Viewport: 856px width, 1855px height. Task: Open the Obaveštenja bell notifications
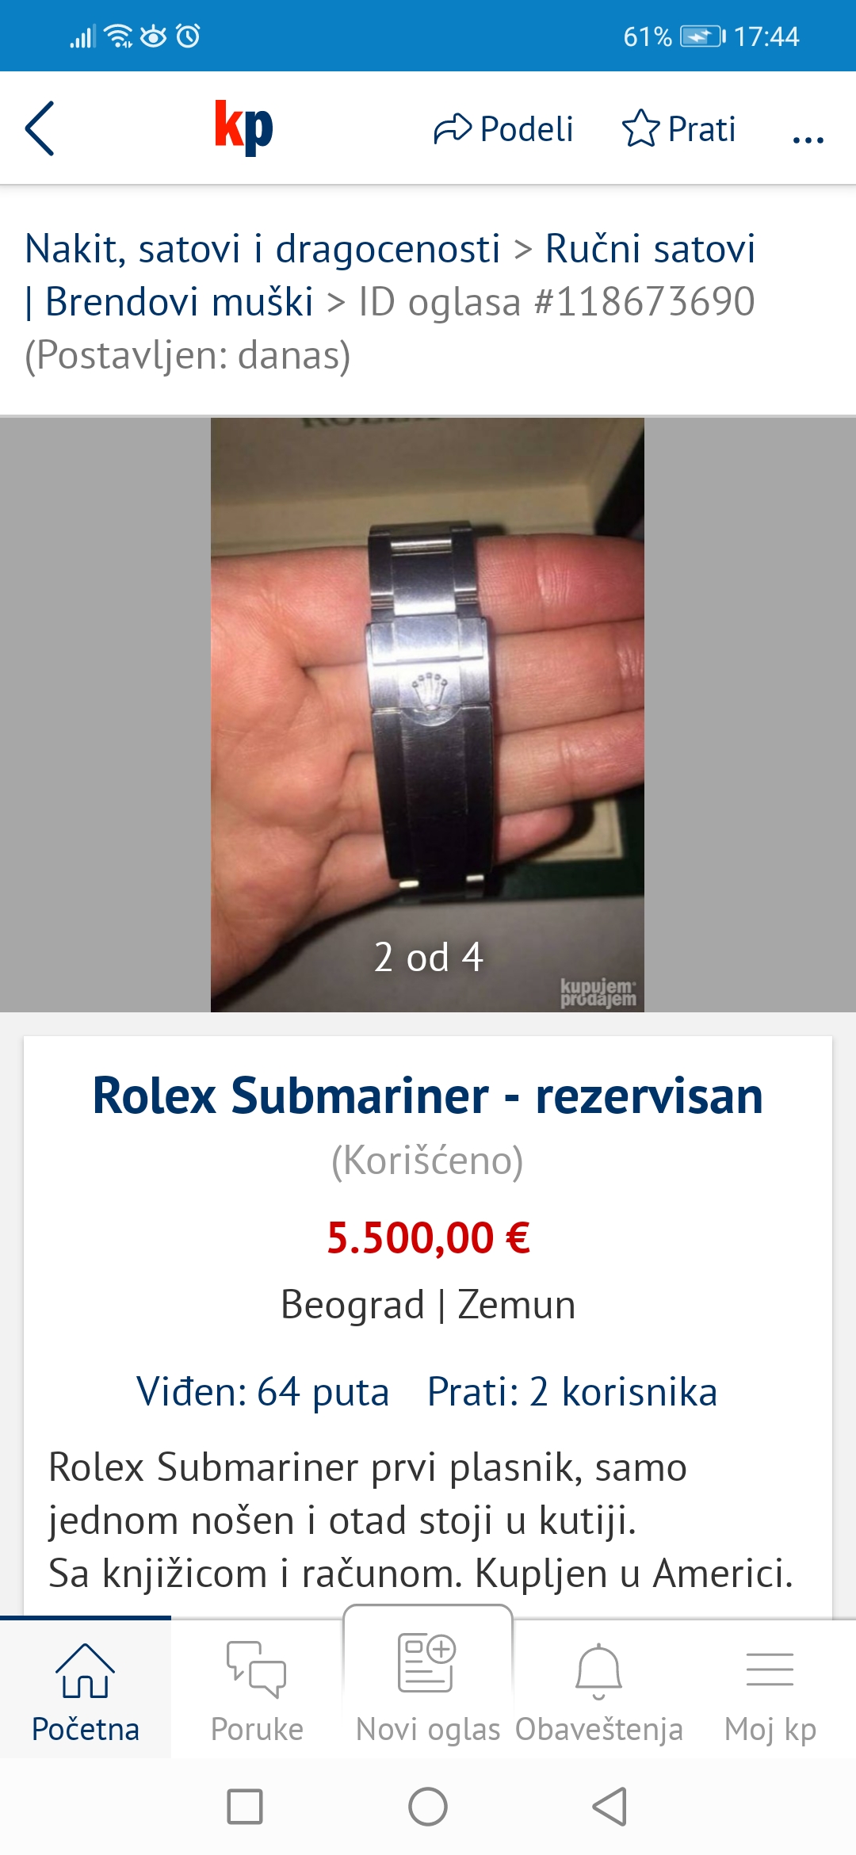pyautogui.click(x=599, y=1670)
